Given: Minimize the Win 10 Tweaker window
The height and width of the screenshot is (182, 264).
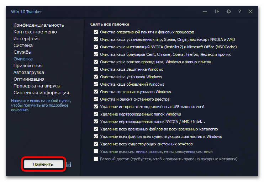Looking at the screenshot, I should (205, 12).
